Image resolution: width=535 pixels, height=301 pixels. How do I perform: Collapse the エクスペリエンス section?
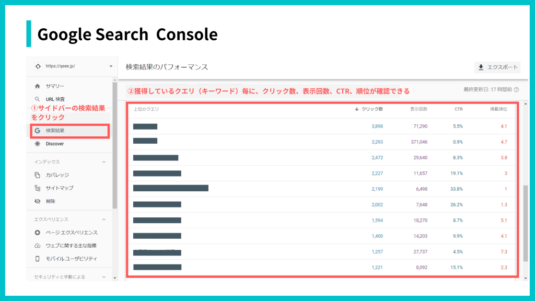(104, 219)
